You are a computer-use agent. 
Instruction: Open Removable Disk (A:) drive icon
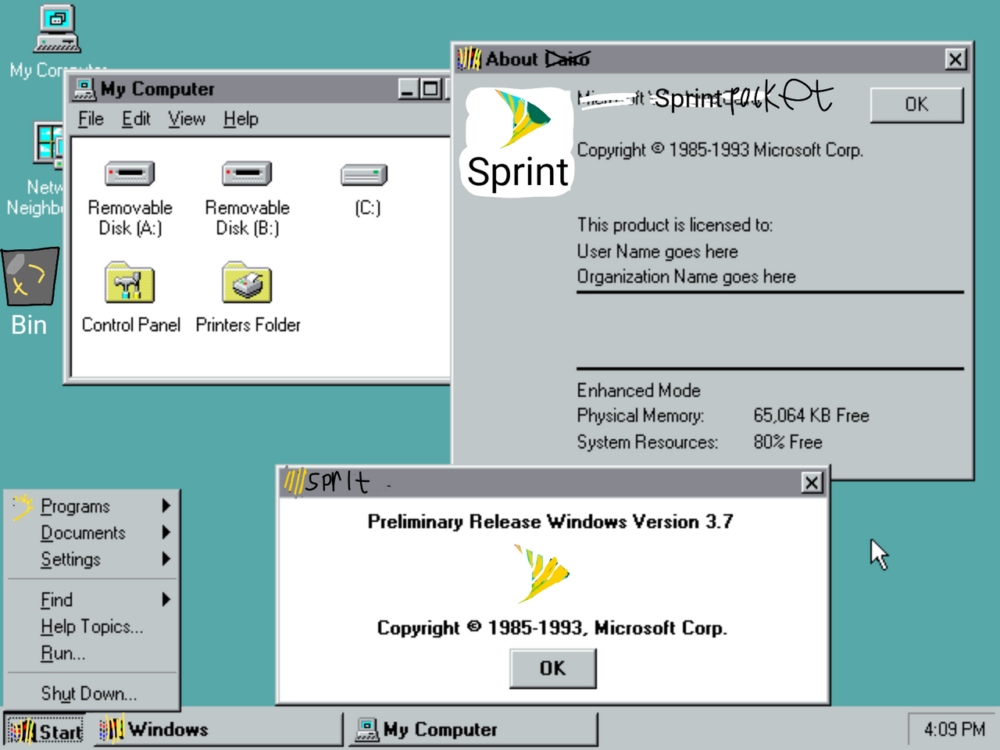coord(130,173)
